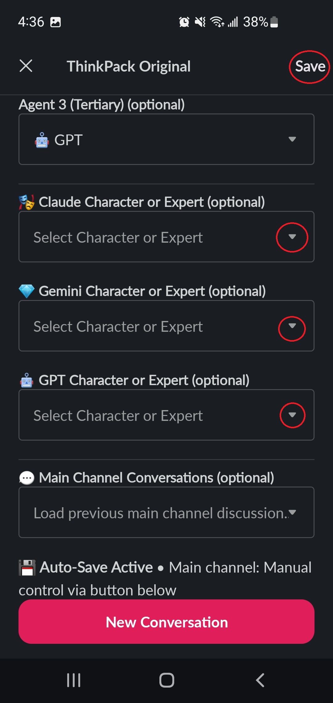Screen dimensions: 333x703
Task: Click the gem icon next to Gemini
Action: [27, 291]
